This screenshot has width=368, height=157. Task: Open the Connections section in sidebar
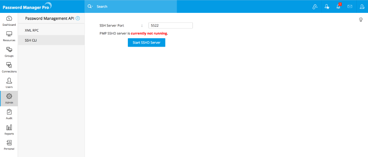9,68
